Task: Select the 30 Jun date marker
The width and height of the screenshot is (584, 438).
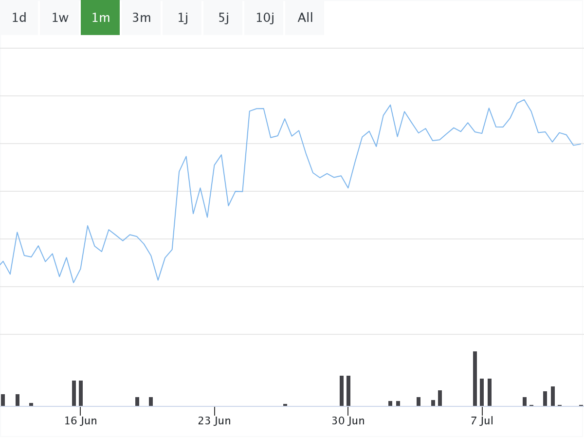Action: [x=348, y=421]
